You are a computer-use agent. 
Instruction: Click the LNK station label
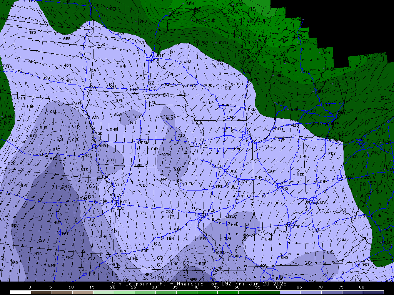[x=85, y=156]
